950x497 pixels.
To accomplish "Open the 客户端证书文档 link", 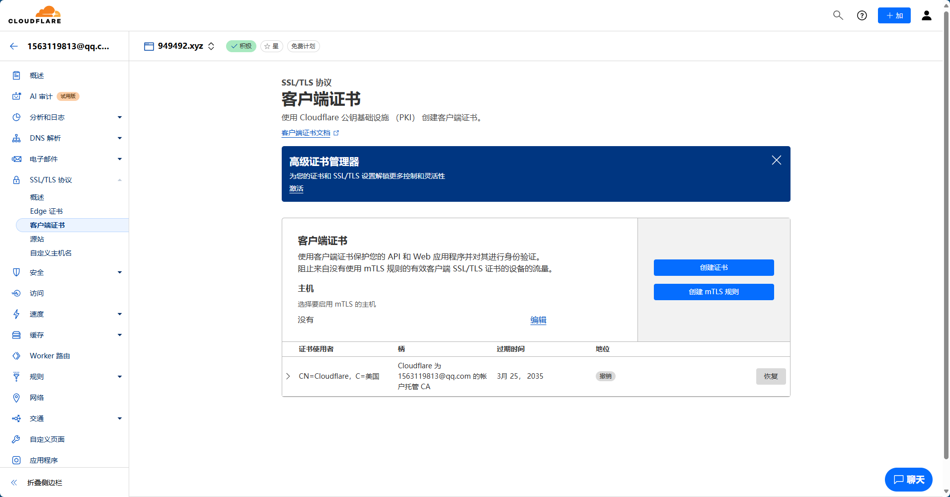I will coord(310,133).
